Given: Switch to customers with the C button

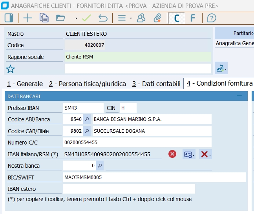Looking at the screenshot, I should 177,18.
